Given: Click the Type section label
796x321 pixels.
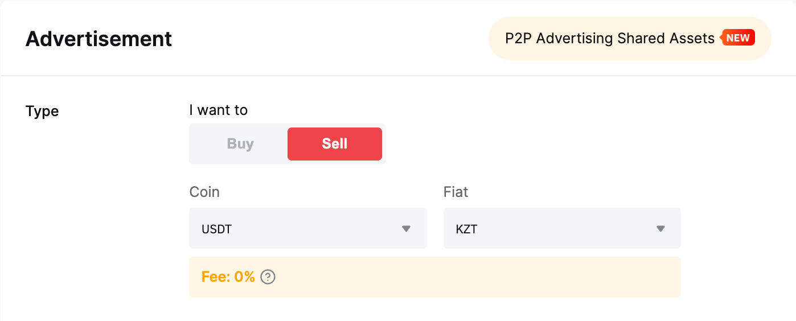Looking at the screenshot, I should (42, 111).
